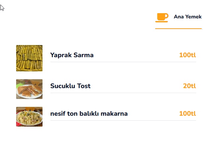The width and height of the screenshot is (203, 144).
Task: Click the Yaprak Sarma item title
Action: click(72, 55)
